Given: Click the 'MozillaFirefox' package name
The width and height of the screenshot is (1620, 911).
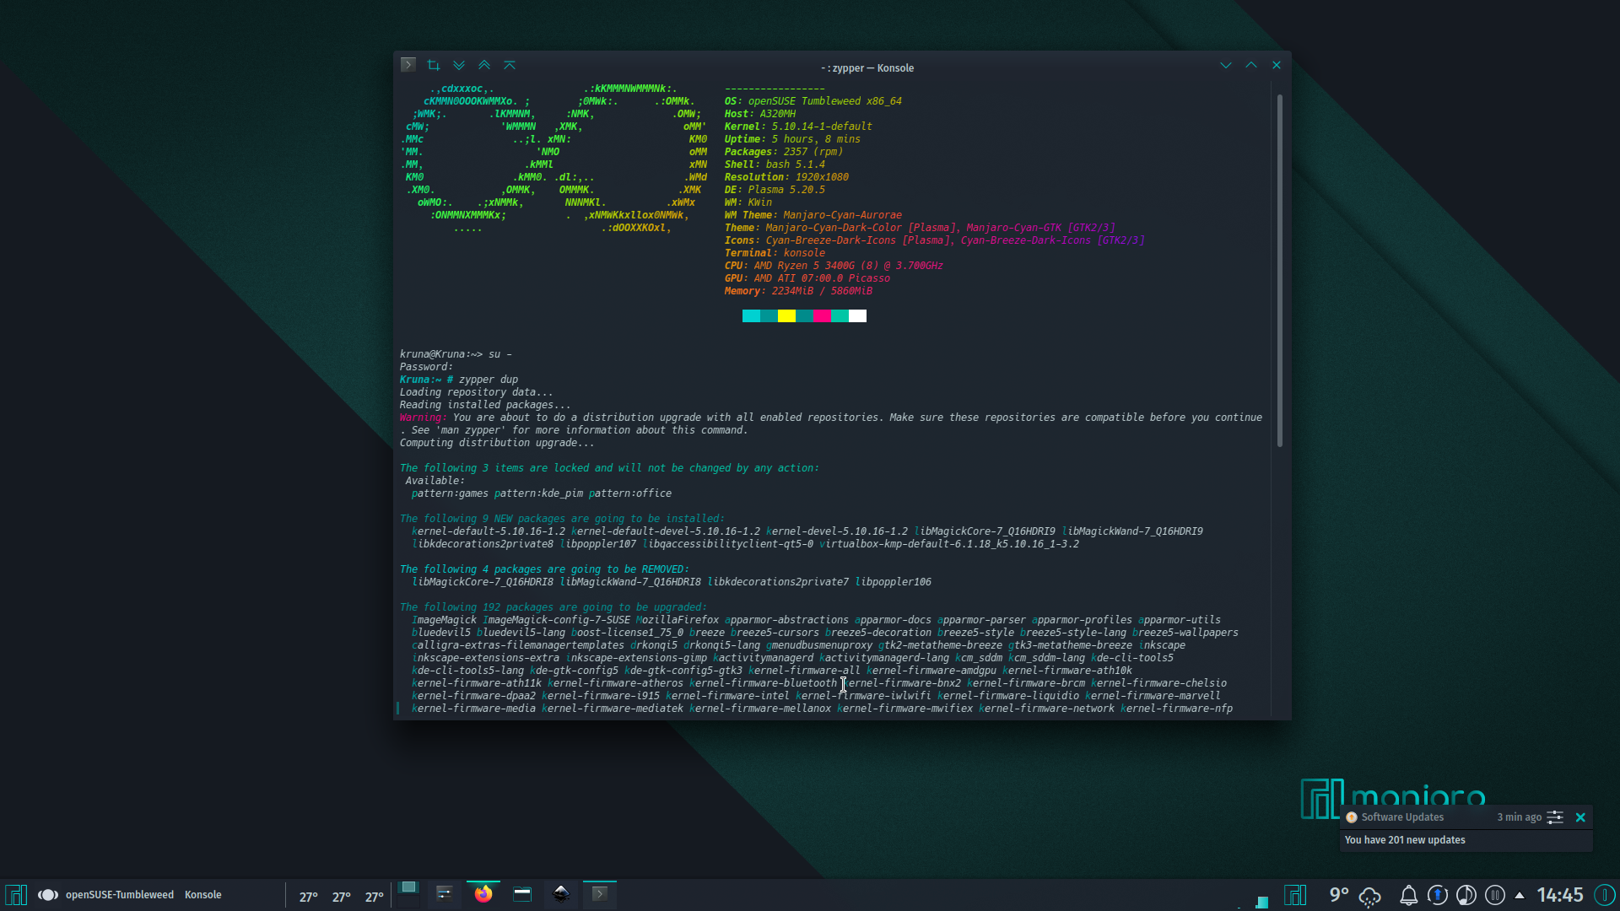Looking at the screenshot, I should pyautogui.click(x=678, y=620).
